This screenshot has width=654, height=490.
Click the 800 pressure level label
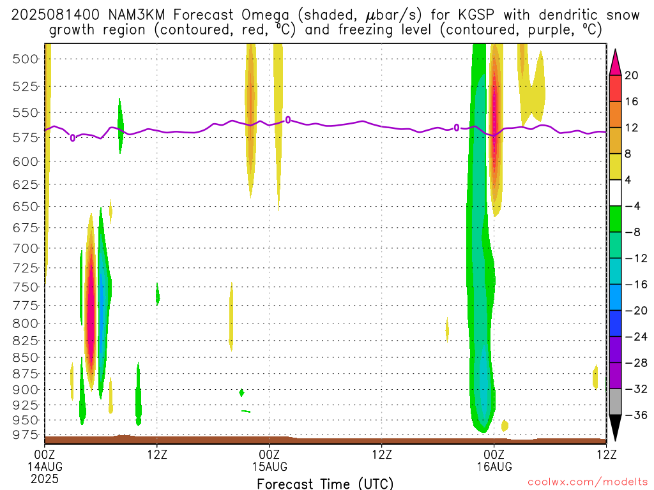point(26,323)
